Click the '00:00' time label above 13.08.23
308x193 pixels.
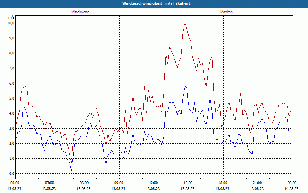(15, 183)
